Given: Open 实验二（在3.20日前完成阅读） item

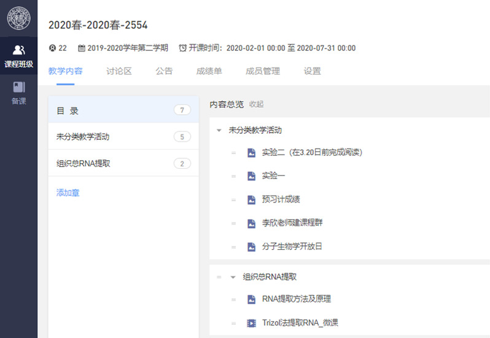Looking at the screenshot, I should 312,152.
